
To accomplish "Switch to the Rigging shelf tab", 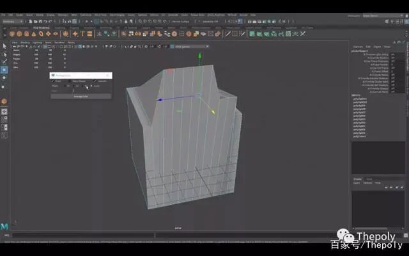I will point(74,28).
